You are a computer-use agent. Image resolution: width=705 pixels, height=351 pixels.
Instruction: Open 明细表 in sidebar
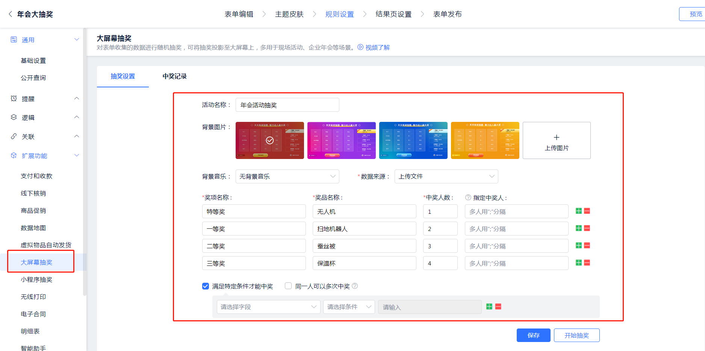(x=30, y=331)
